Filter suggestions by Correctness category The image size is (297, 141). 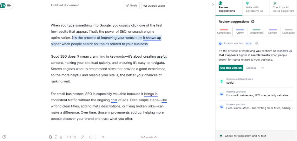[224, 31]
